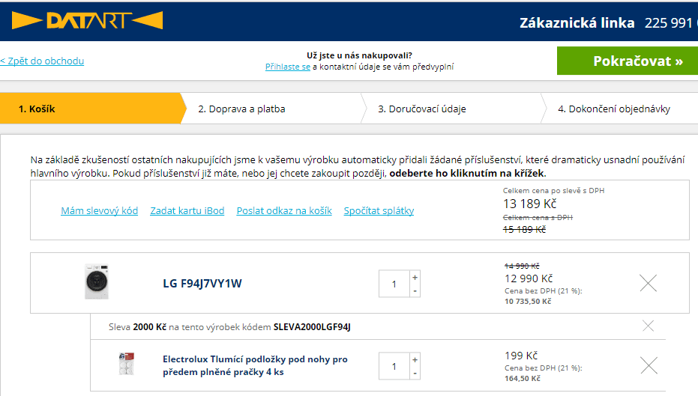Click the struck-through total 15 189 Kč
Viewport: 698px width, 396px height.
click(x=524, y=229)
